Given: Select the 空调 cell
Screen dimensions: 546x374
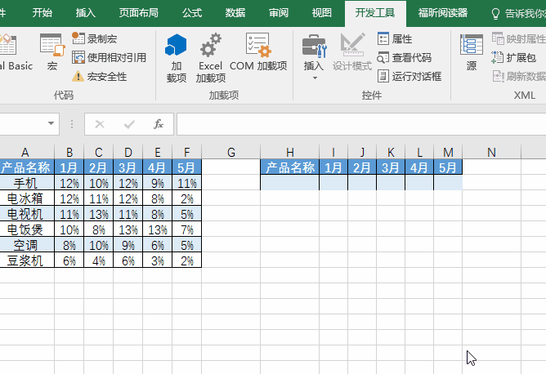Looking at the screenshot, I should (x=25, y=245).
